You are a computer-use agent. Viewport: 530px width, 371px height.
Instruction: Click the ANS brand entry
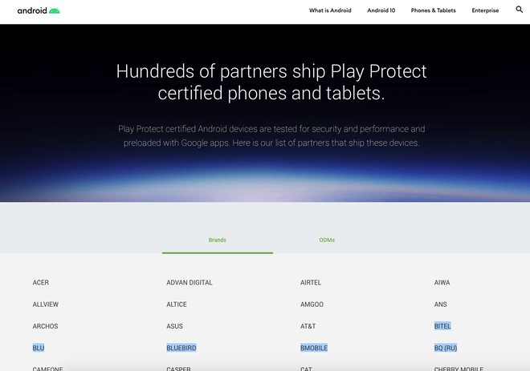440,304
